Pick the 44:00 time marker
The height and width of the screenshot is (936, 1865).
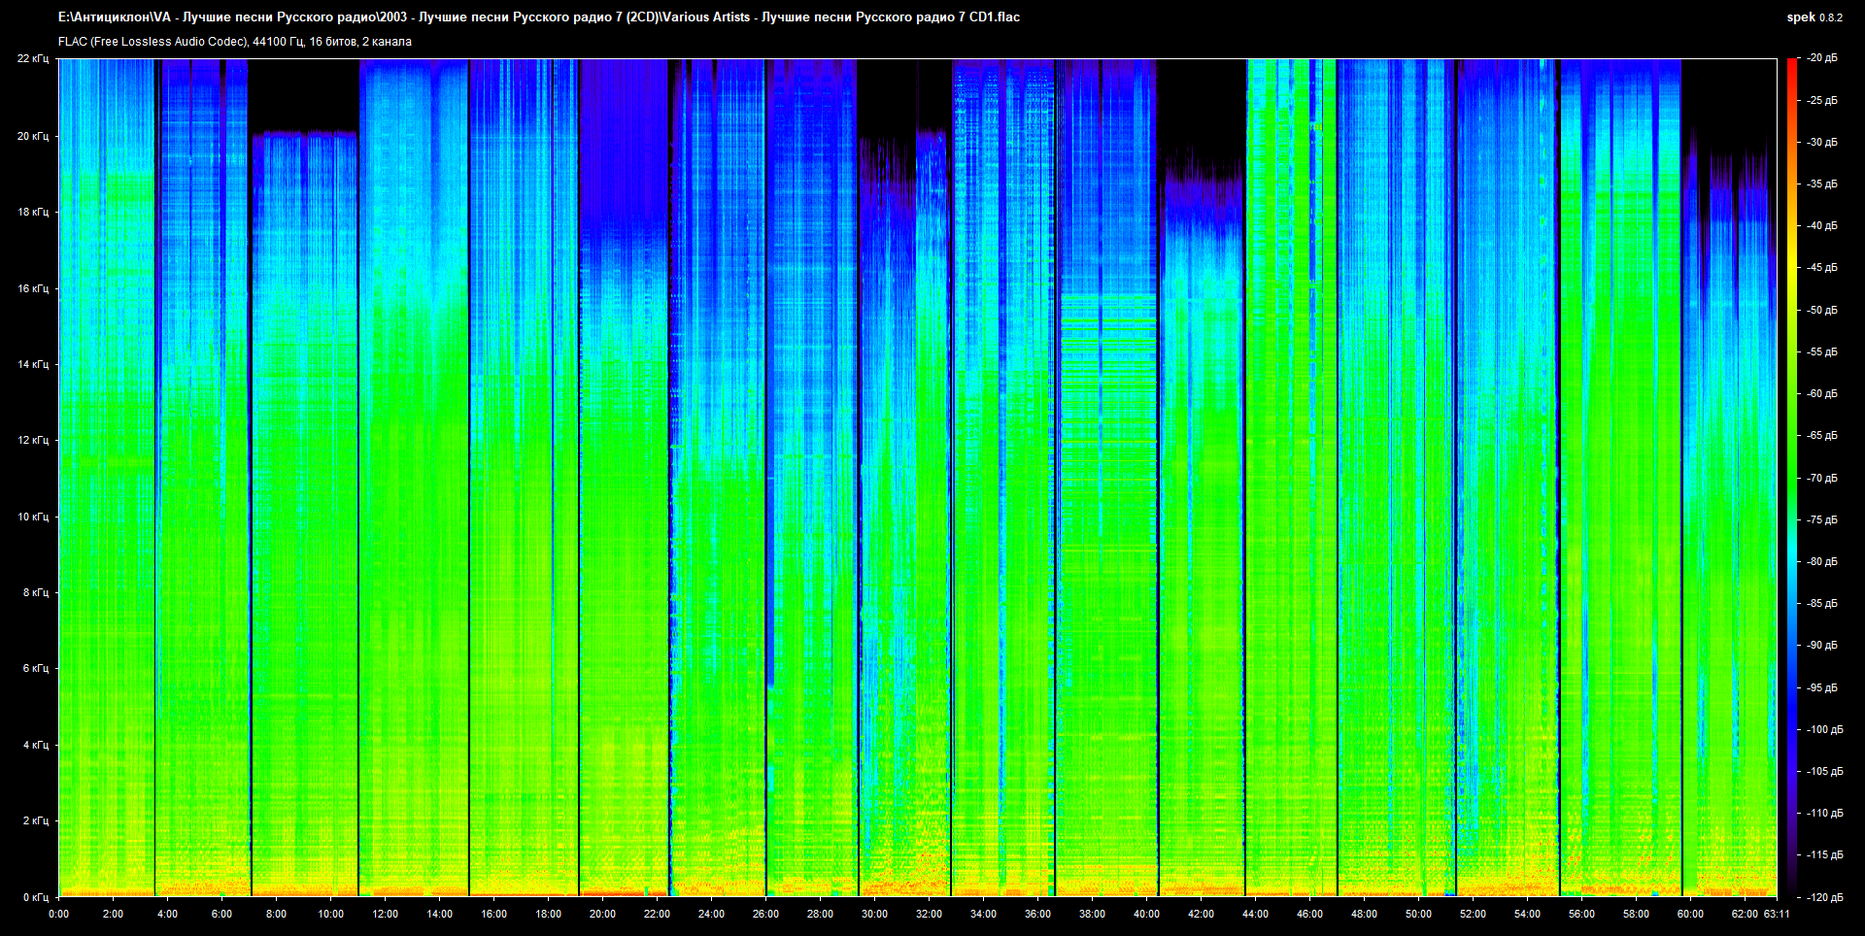(1255, 914)
